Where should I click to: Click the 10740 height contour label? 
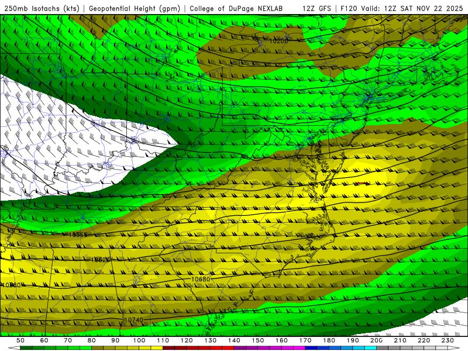[x=134, y=319]
